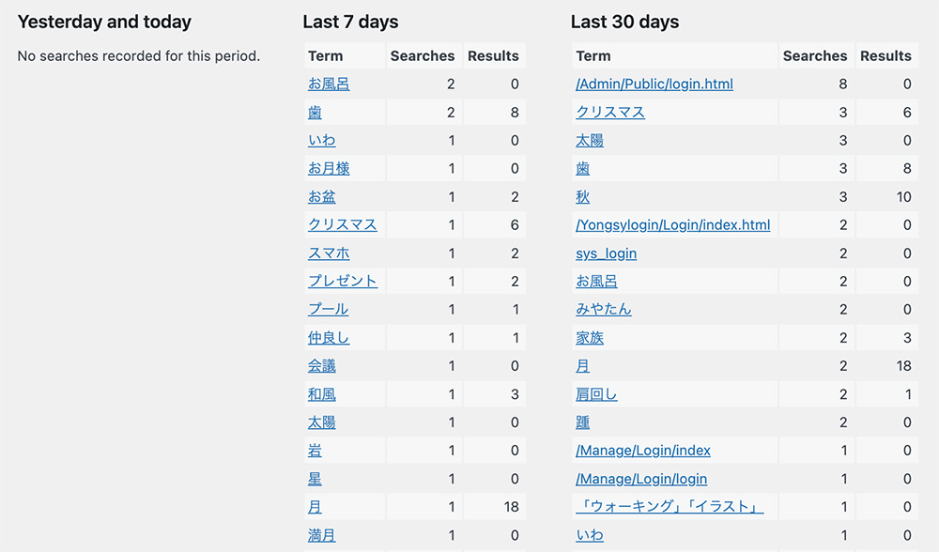This screenshot has width=939, height=552.
Task: Open the /Manage/Login/login term link
Action: click(641, 479)
